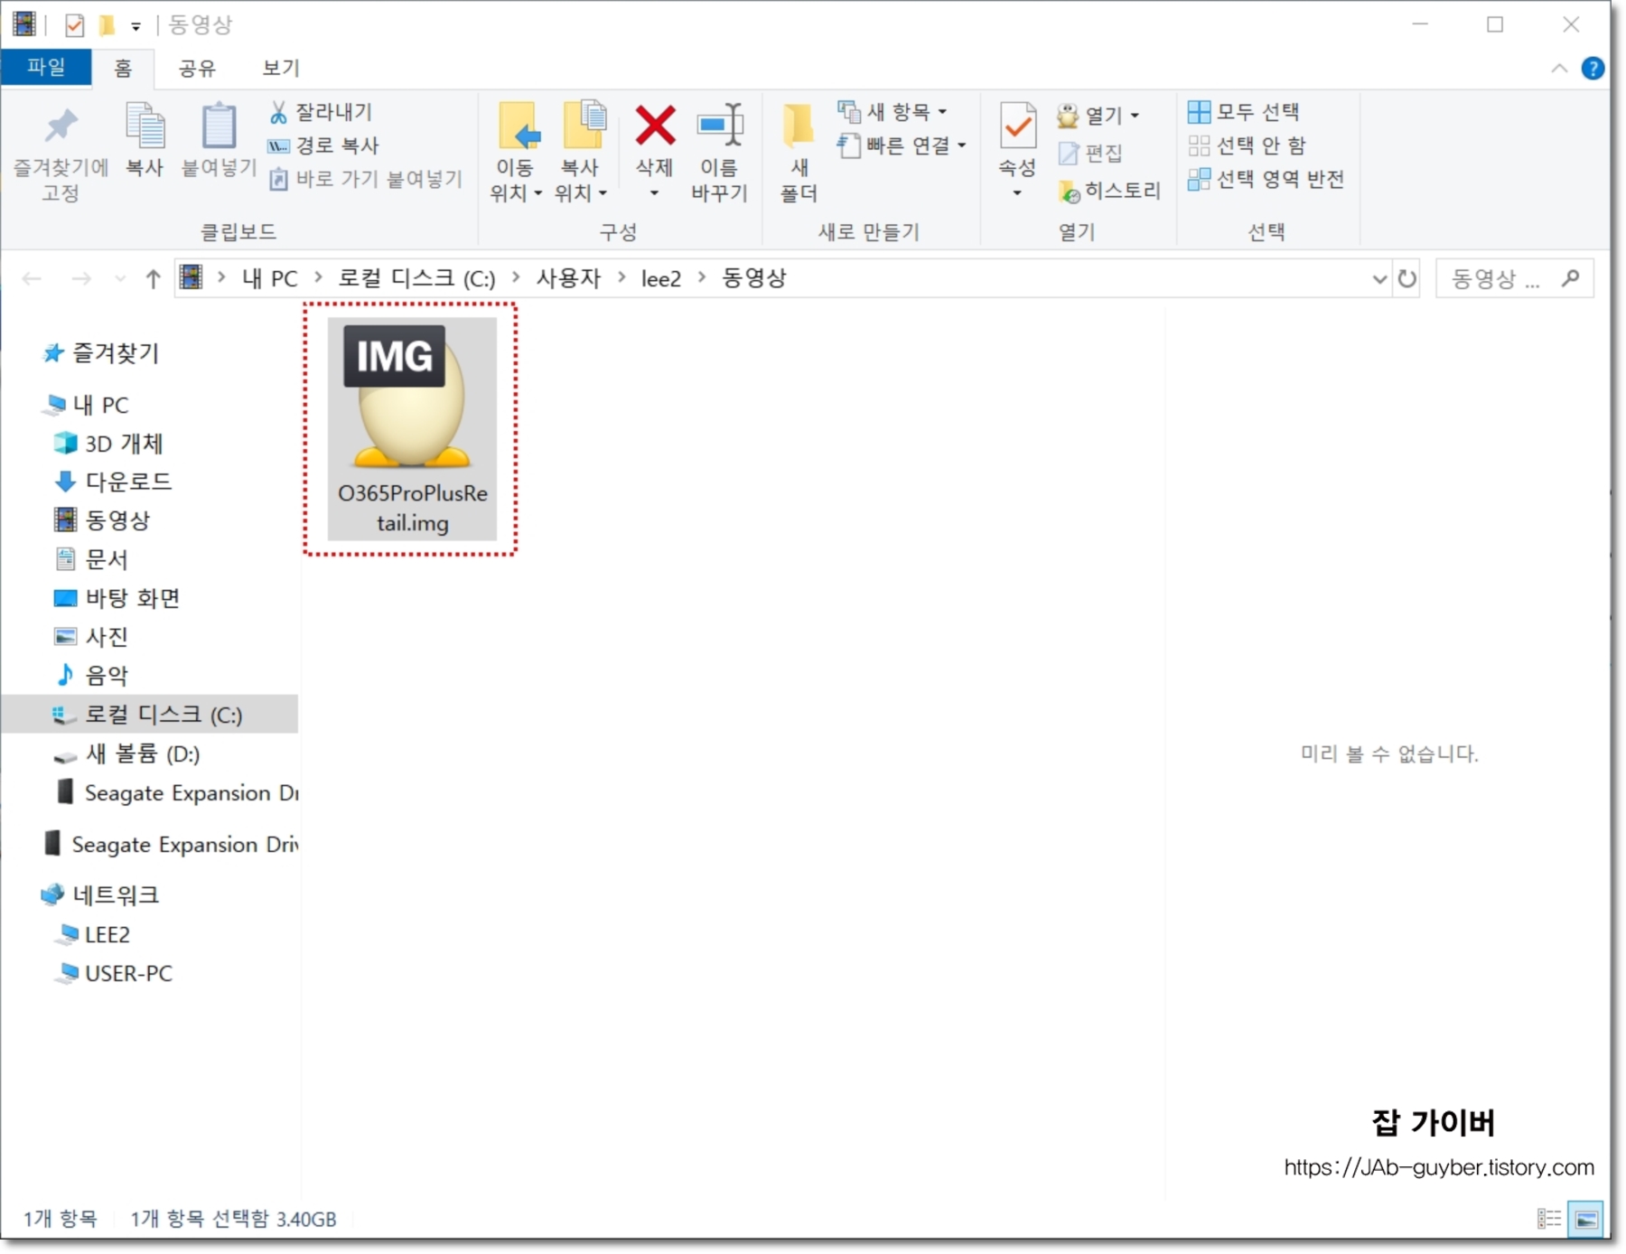Select O365ProPlusRetail.img file thumbnail

412,428
